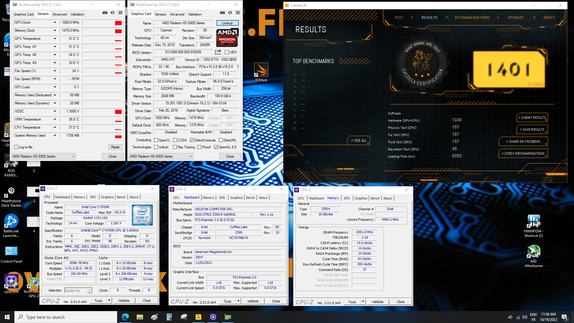Open the GPU selector dropdown in the Graphics Card window
Image resolution: width=574 pixels, height=323 pixels.
(x=161, y=156)
